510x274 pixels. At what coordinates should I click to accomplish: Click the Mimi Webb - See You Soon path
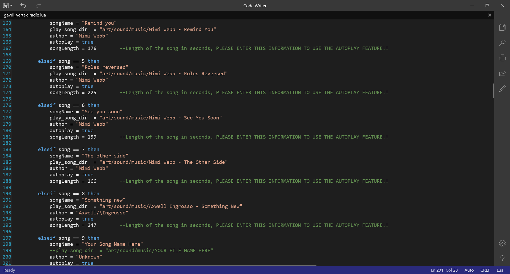pos(161,118)
